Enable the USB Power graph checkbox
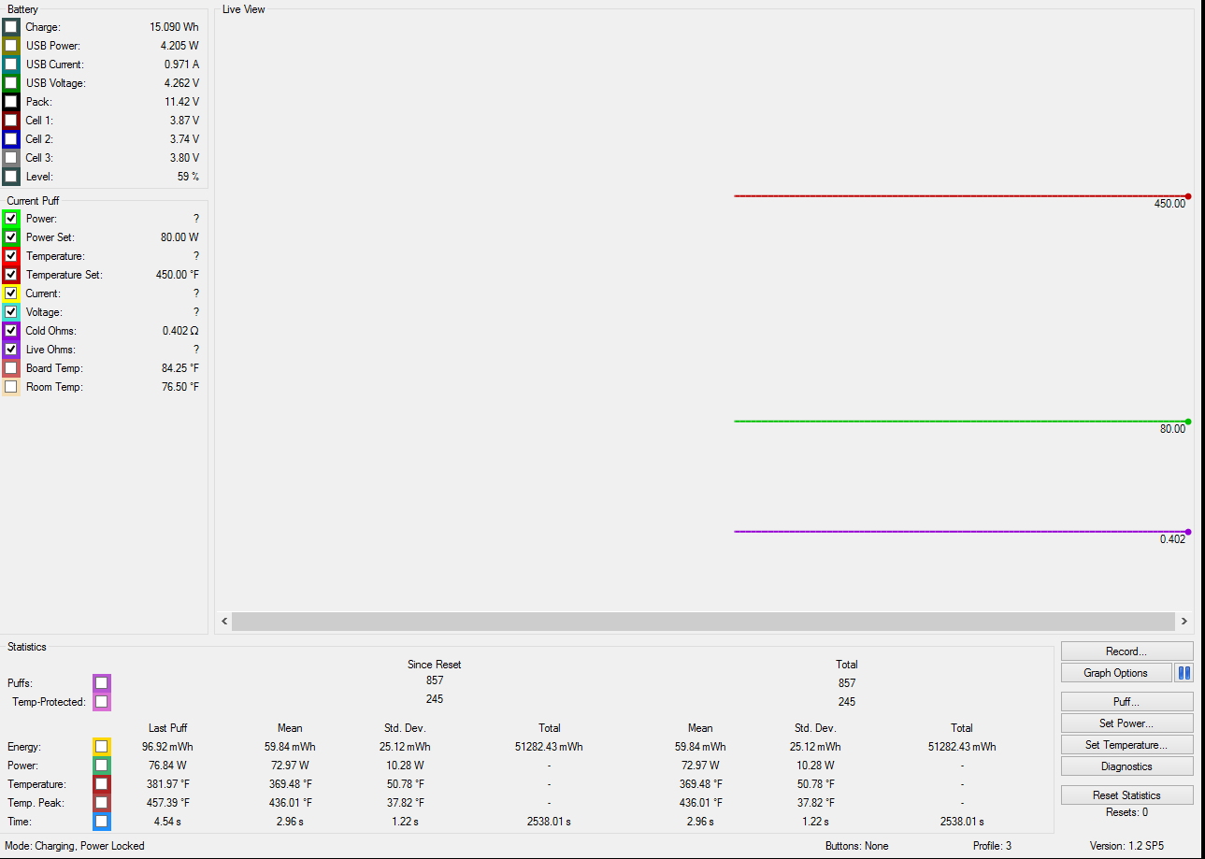Screen dimensions: 1205x859 [x=11, y=46]
